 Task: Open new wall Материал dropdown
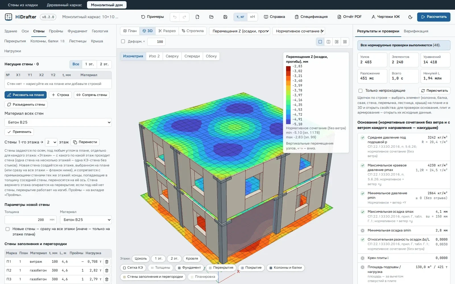pos(86,220)
